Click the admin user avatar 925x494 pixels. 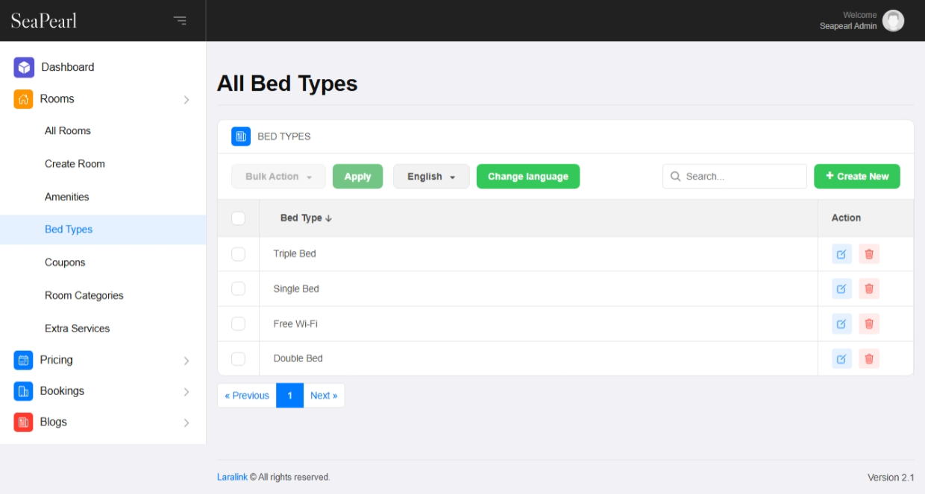pos(893,21)
